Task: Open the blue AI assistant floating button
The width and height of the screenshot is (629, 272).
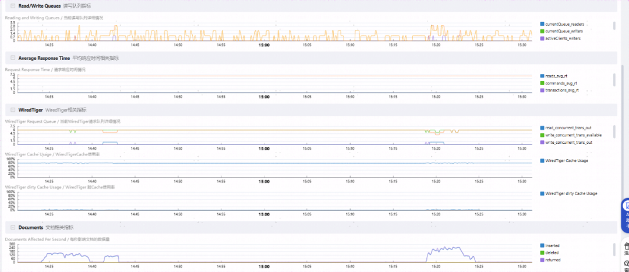Action: pos(625,216)
